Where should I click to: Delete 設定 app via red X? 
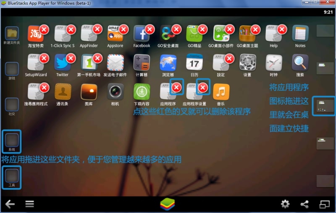click(x=229, y=59)
